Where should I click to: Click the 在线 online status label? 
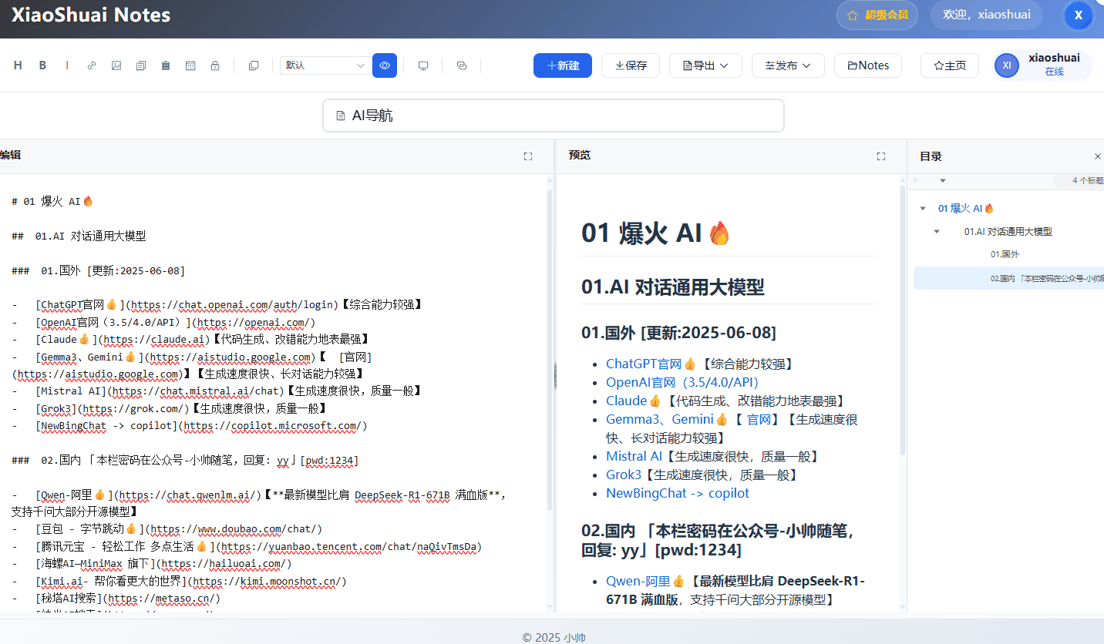(1054, 72)
